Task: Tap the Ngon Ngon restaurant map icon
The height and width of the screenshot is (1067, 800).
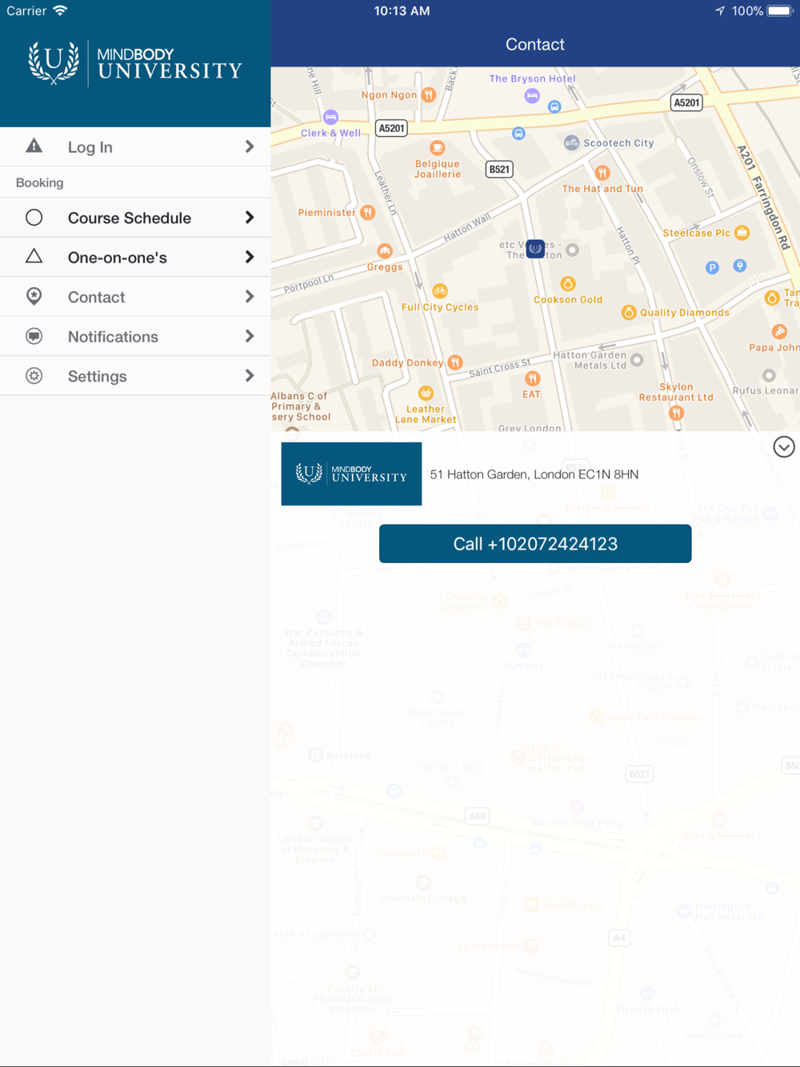Action: click(x=429, y=95)
